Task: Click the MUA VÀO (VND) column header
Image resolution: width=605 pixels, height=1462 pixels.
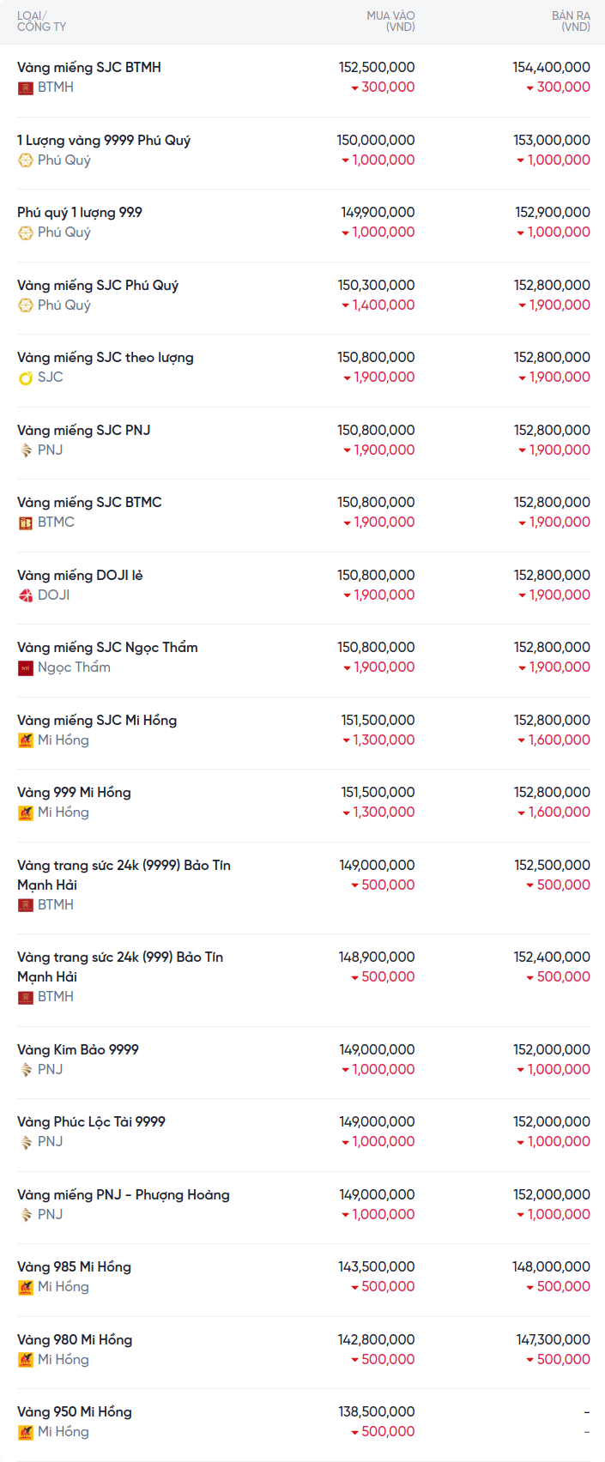Action: (x=390, y=21)
